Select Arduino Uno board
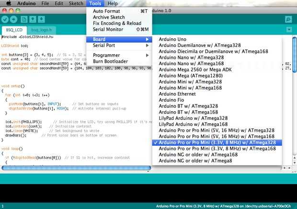Image resolution: width=297 pixels, height=209 pixels. click(x=217, y=39)
